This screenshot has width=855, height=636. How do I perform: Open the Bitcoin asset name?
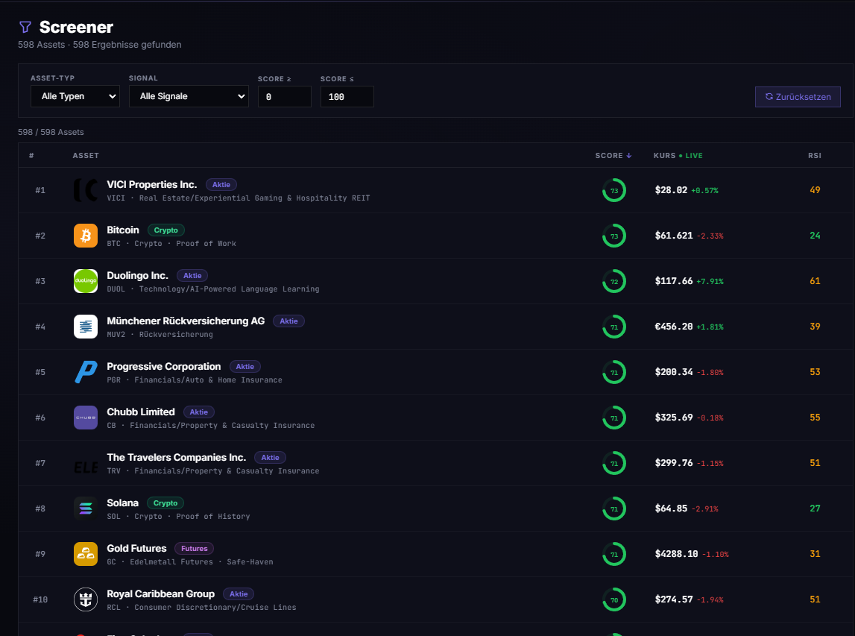[123, 230]
